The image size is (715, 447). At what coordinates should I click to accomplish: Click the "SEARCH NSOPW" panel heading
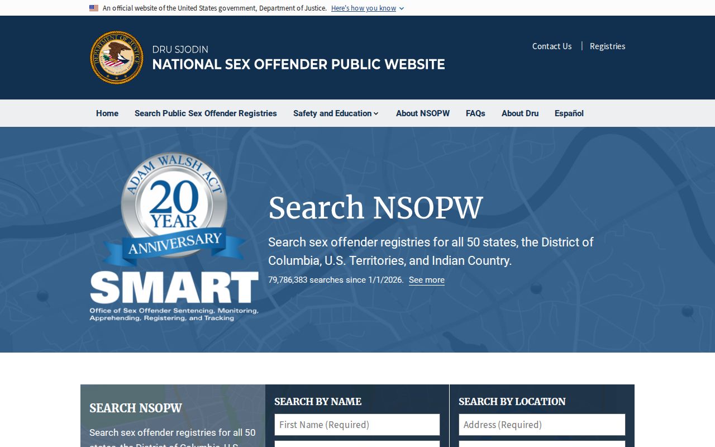(x=136, y=408)
